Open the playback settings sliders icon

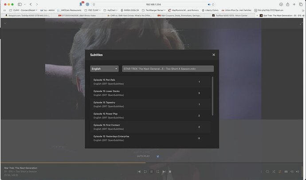280,172
